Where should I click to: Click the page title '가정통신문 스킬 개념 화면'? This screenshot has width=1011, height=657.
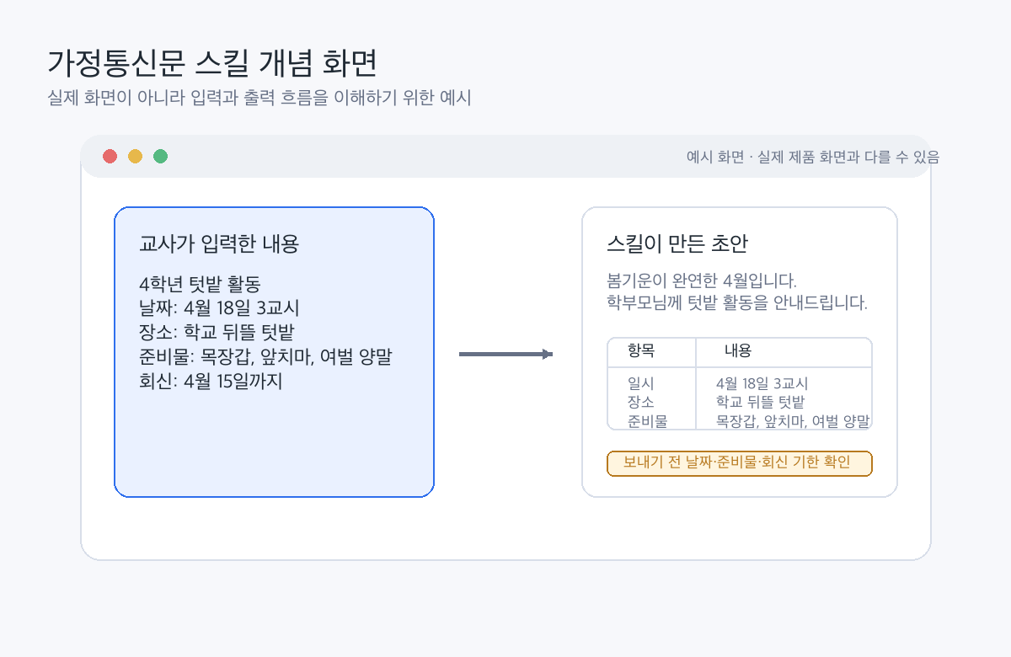point(212,63)
